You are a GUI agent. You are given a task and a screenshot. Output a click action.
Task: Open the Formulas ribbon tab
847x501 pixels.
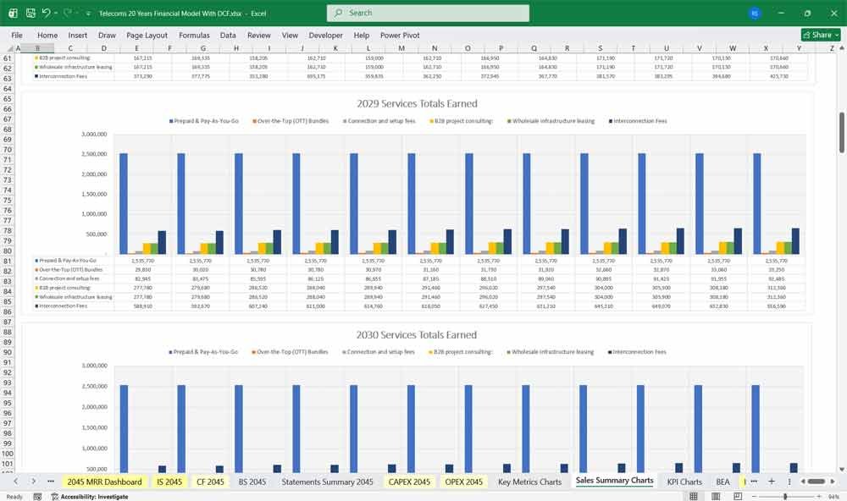pyautogui.click(x=194, y=35)
